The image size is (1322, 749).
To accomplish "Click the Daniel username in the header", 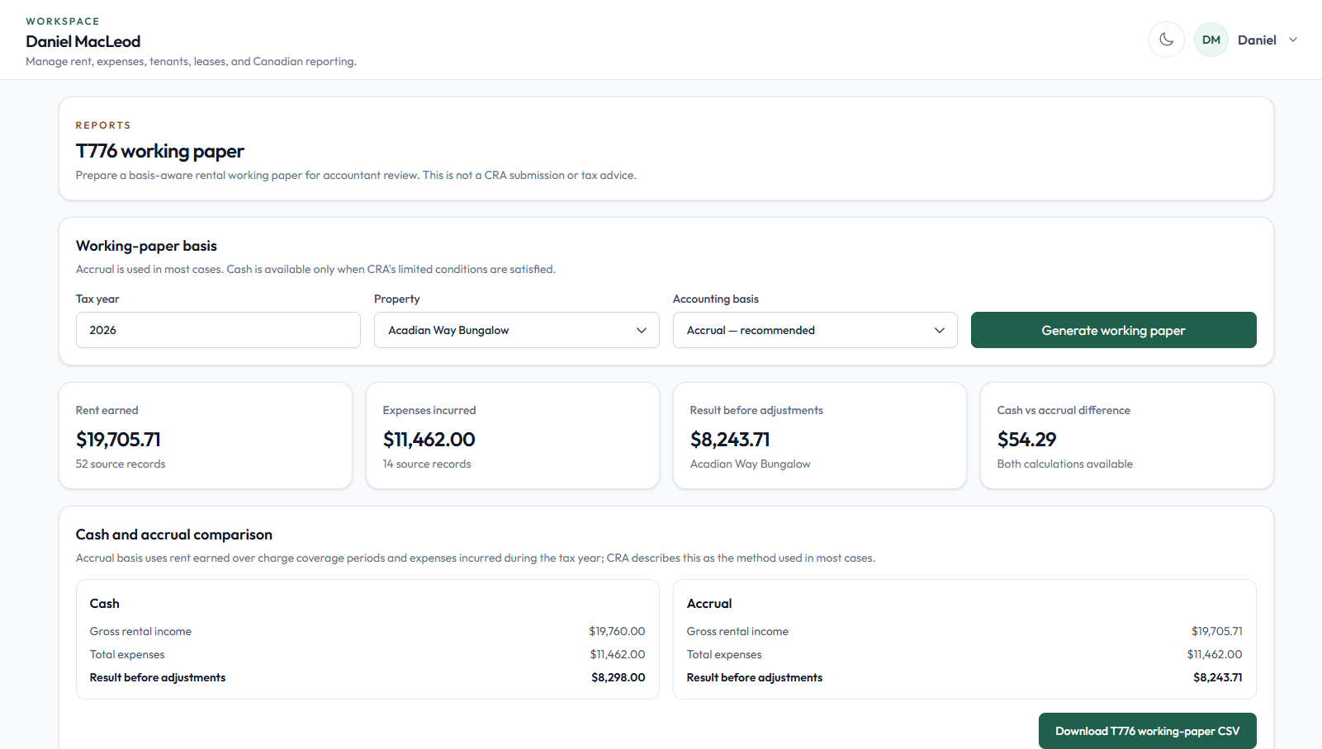I will click(1257, 40).
